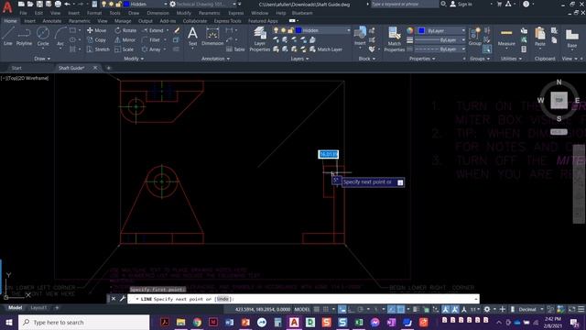586x330 pixels.
Task: Click the Erase tool pencil icon
Action: click(x=177, y=30)
